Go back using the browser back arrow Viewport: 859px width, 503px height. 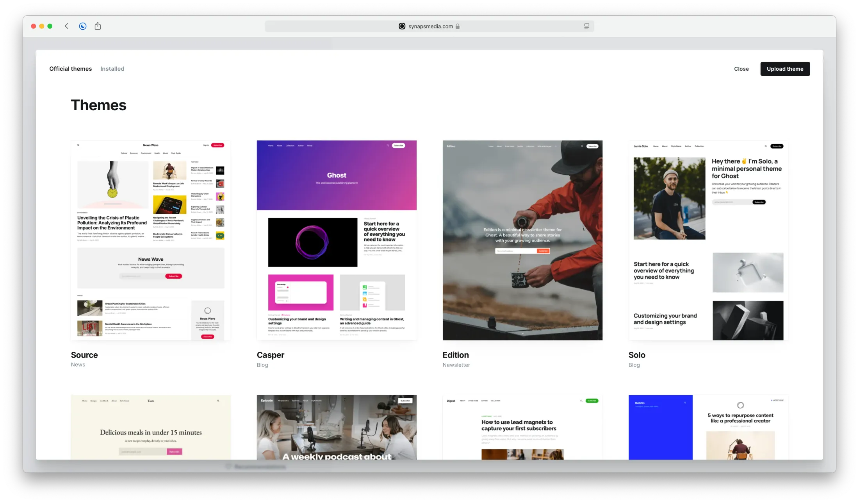coord(66,26)
